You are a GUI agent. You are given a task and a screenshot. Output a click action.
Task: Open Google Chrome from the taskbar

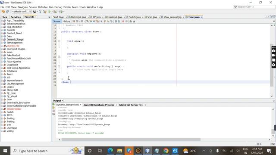pos(166,151)
